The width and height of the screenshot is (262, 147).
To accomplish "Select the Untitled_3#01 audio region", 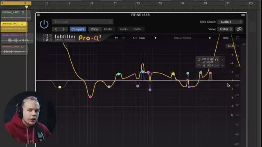I will [x=14, y=50].
